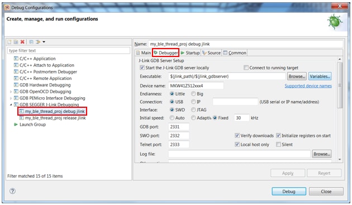
Task: Select USB connection radio button
Action: [x=172, y=102]
